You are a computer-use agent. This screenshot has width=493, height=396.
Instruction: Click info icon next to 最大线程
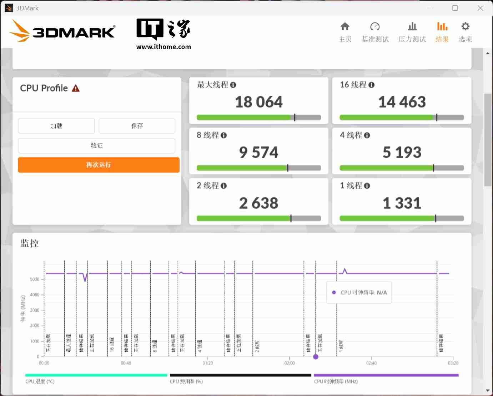(x=233, y=85)
